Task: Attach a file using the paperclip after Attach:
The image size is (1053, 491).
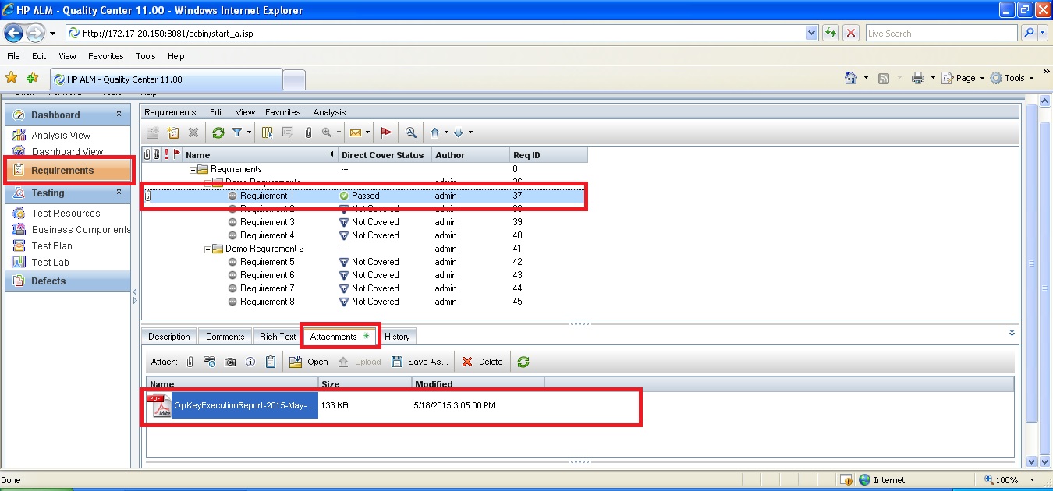Action: click(x=190, y=362)
